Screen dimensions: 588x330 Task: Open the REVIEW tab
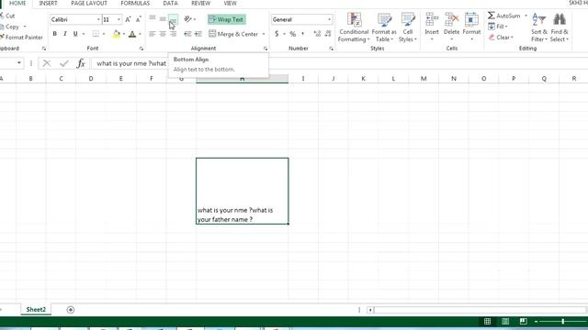click(200, 3)
